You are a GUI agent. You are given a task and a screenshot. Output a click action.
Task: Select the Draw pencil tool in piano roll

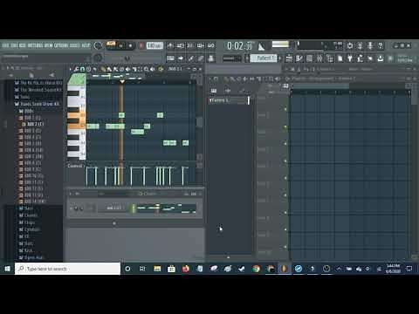point(103,69)
